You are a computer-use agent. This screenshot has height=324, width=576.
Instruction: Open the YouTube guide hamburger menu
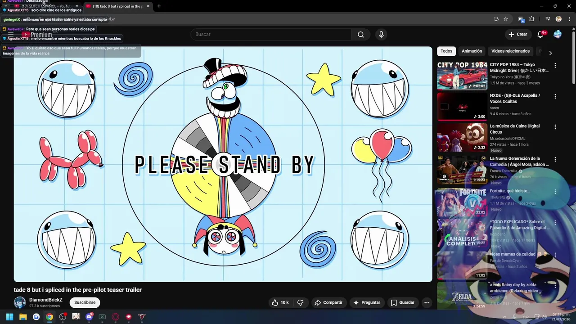(x=11, y=35)
